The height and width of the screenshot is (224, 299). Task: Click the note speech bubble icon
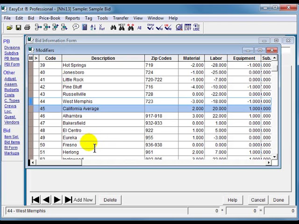coord(76,27)
